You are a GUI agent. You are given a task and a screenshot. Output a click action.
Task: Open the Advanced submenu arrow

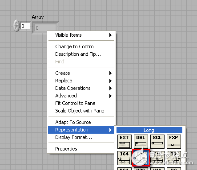point(110,96)
